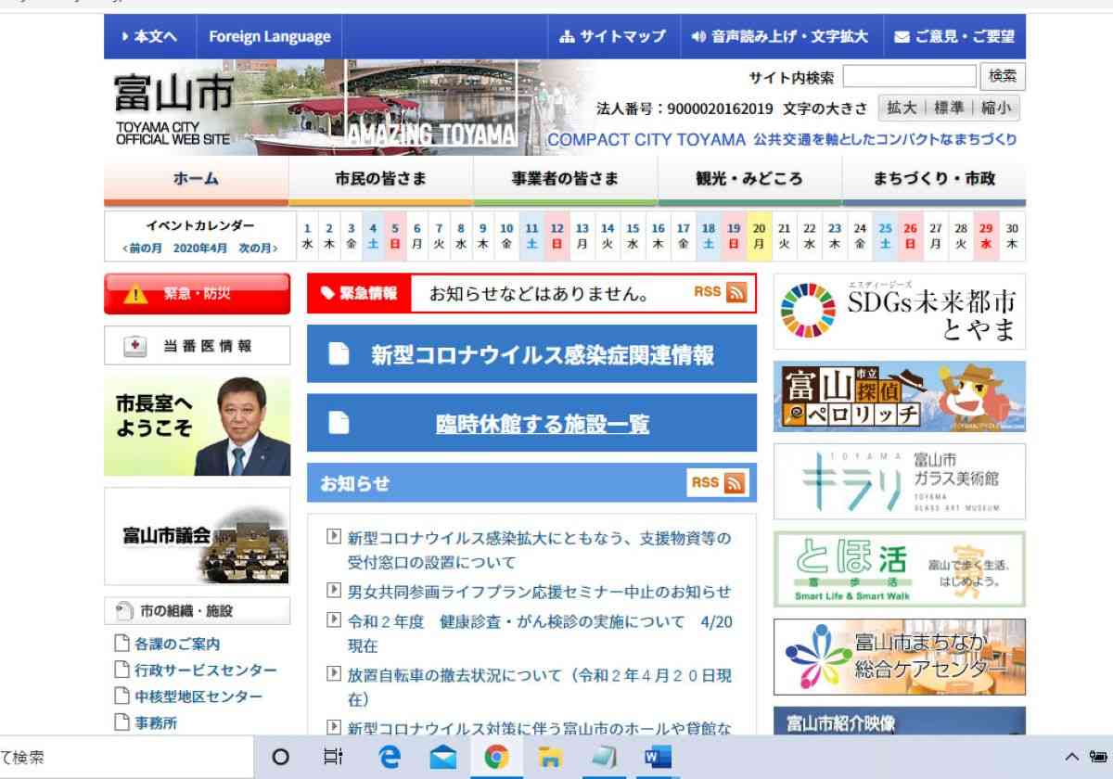1113x779 pixels.
Task: Click the Windows taskbar search box
Action: pos(126,758)
